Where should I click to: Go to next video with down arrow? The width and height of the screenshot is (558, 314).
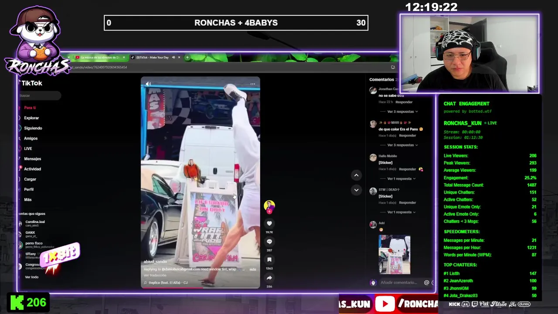click(356, 190)
